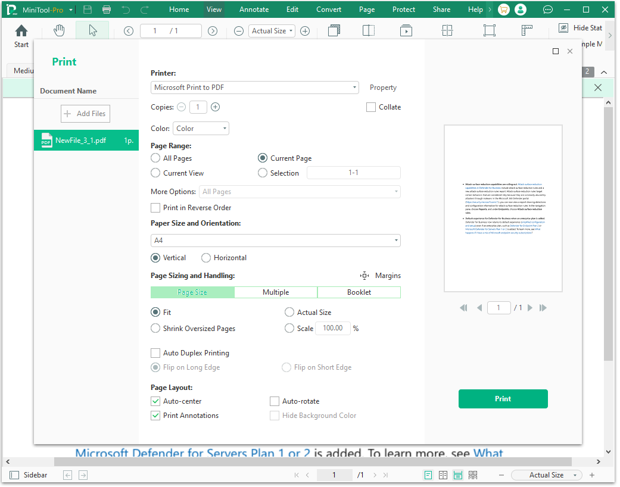Click the user account icon
This screenshot has height=487, width=620.
520,10
